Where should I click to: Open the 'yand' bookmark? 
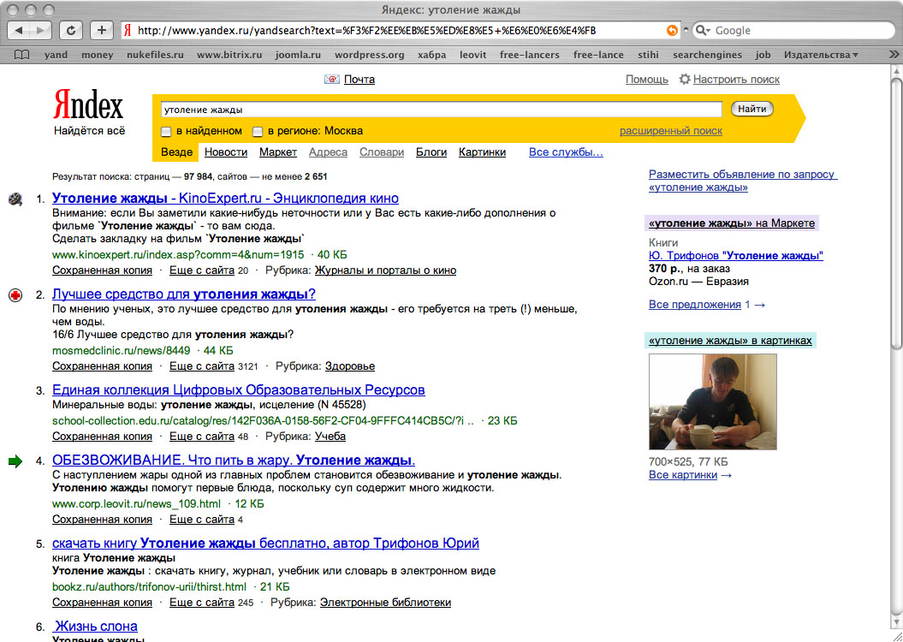56,55
